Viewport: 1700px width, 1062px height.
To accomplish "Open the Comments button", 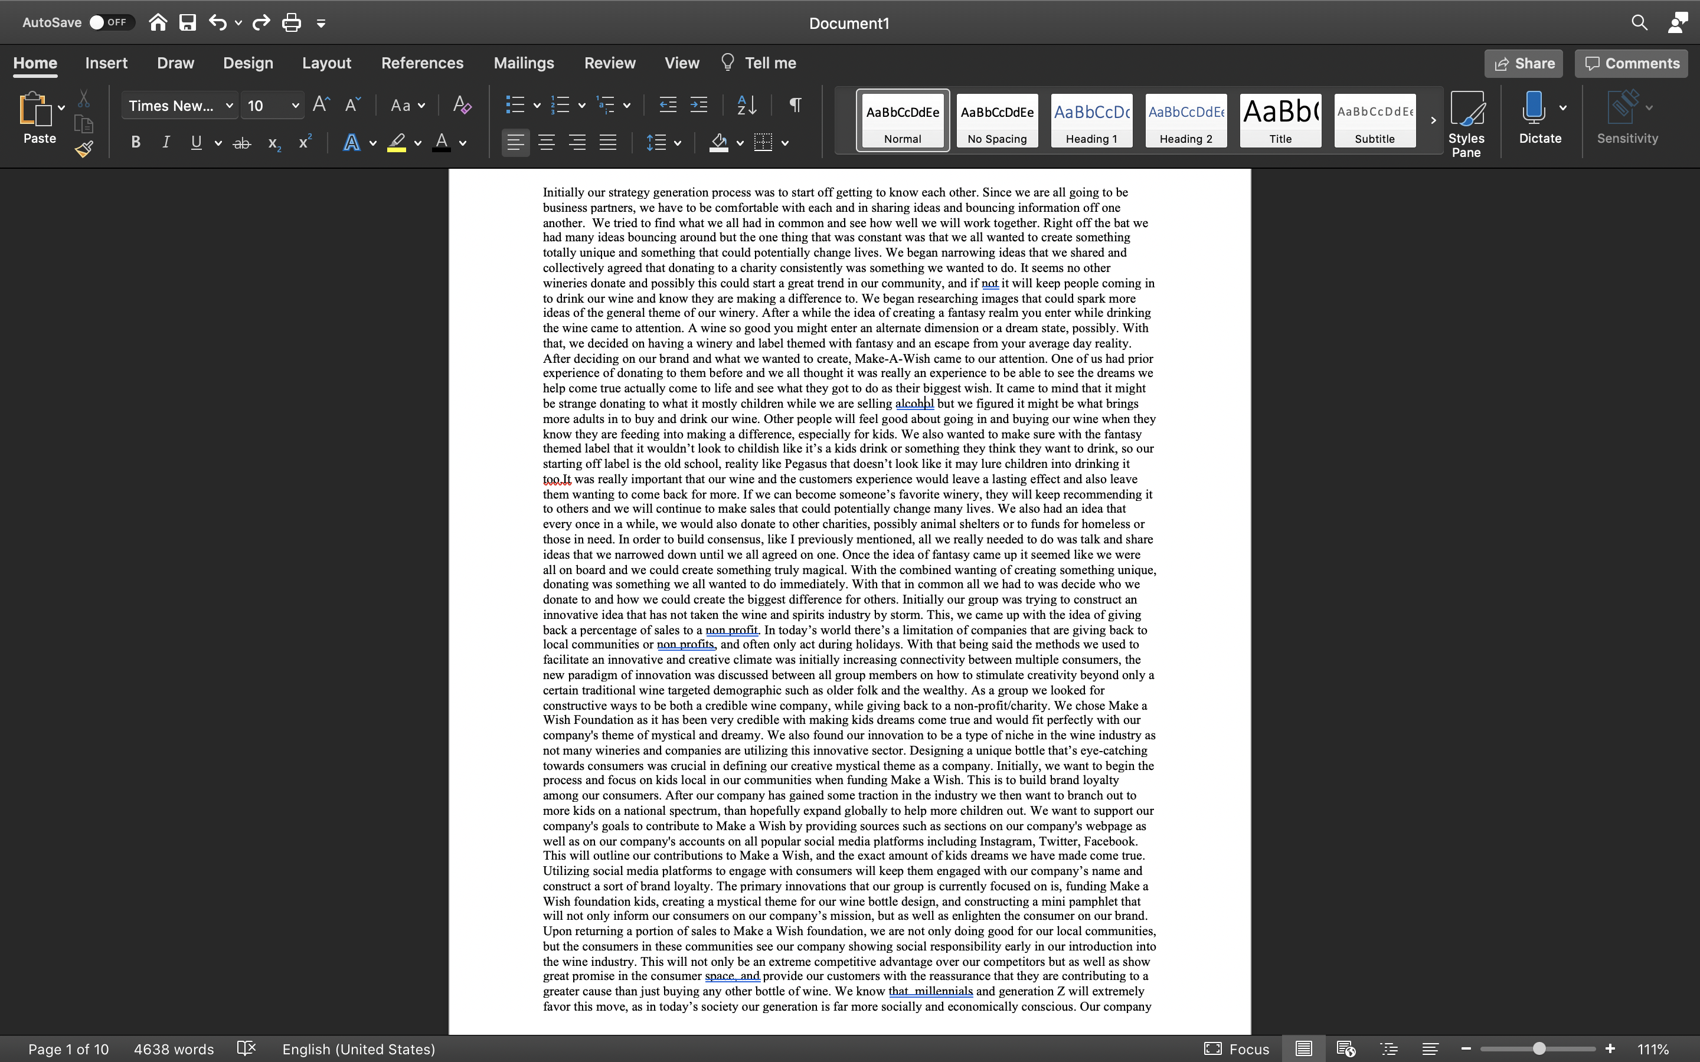I will pos(1631,63).
